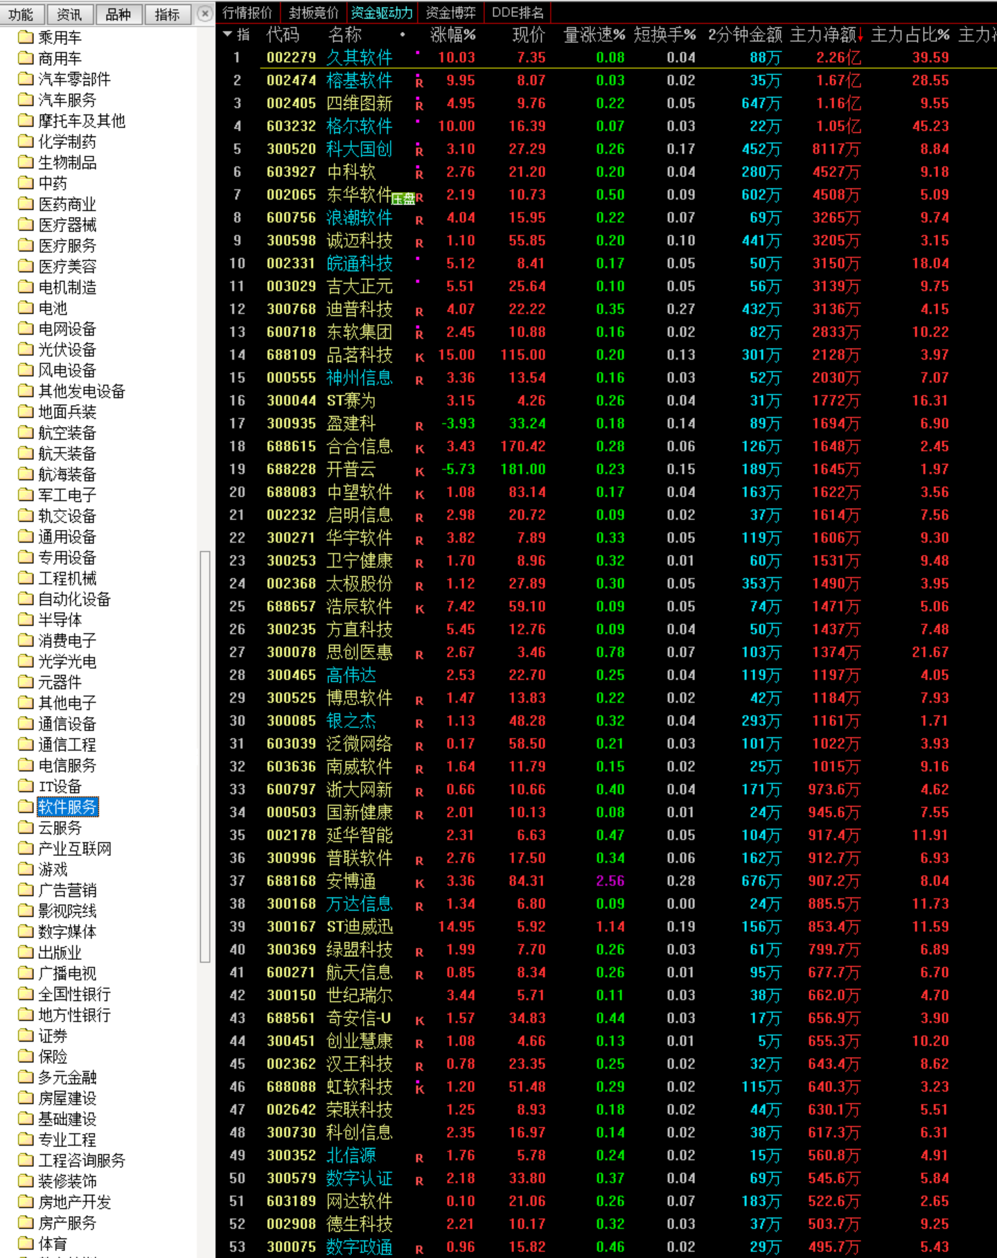Click the folder icon beside 保险
997x1258 pixels.
(x=26, y=1056)
